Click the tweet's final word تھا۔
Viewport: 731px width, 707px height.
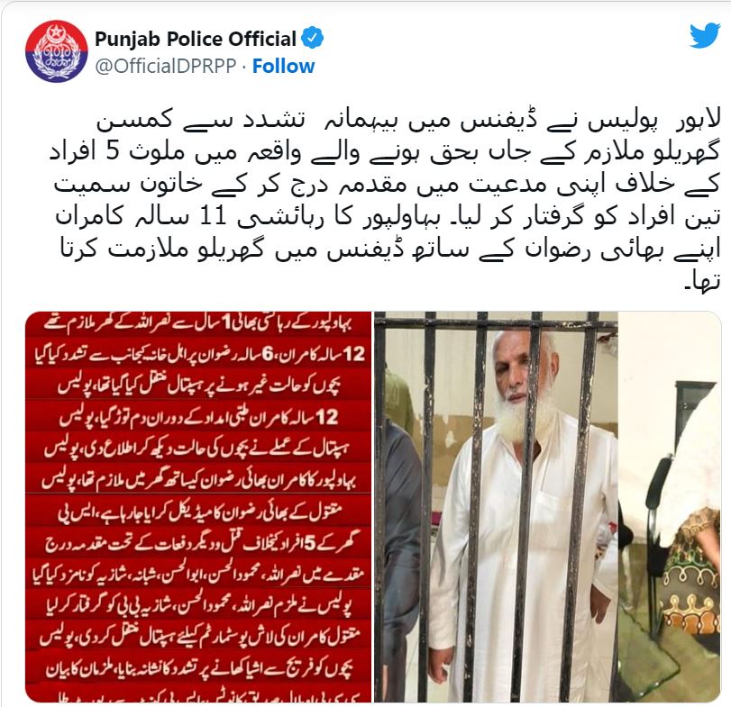[x=702, y=281]
